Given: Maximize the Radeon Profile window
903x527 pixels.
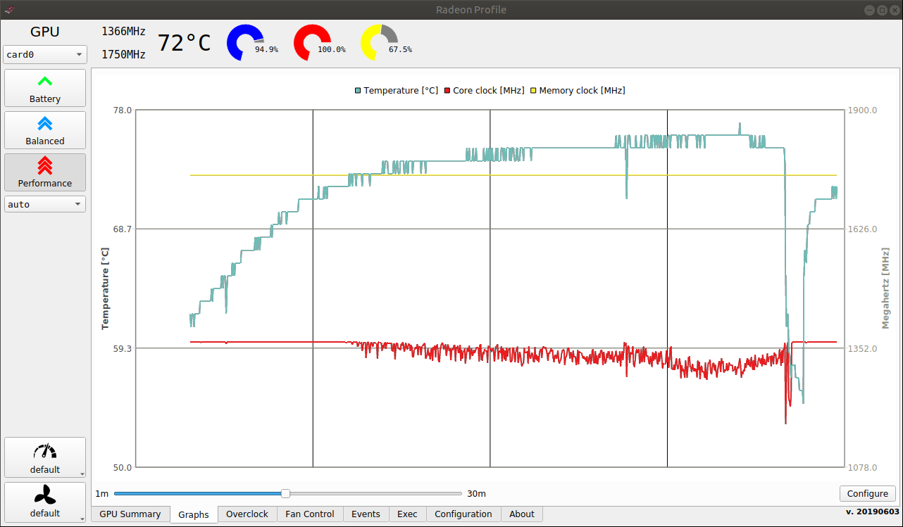Looking at the screenshot, I should pyautogui.click(x=882, y=10).
